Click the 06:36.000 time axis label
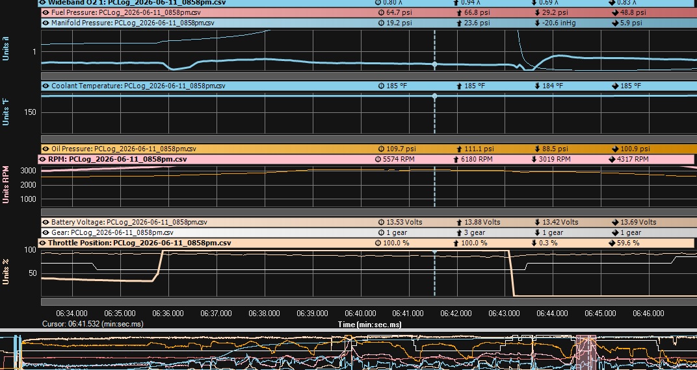The width and height of the screenshot is (697, 370). (x=168, y=314)
